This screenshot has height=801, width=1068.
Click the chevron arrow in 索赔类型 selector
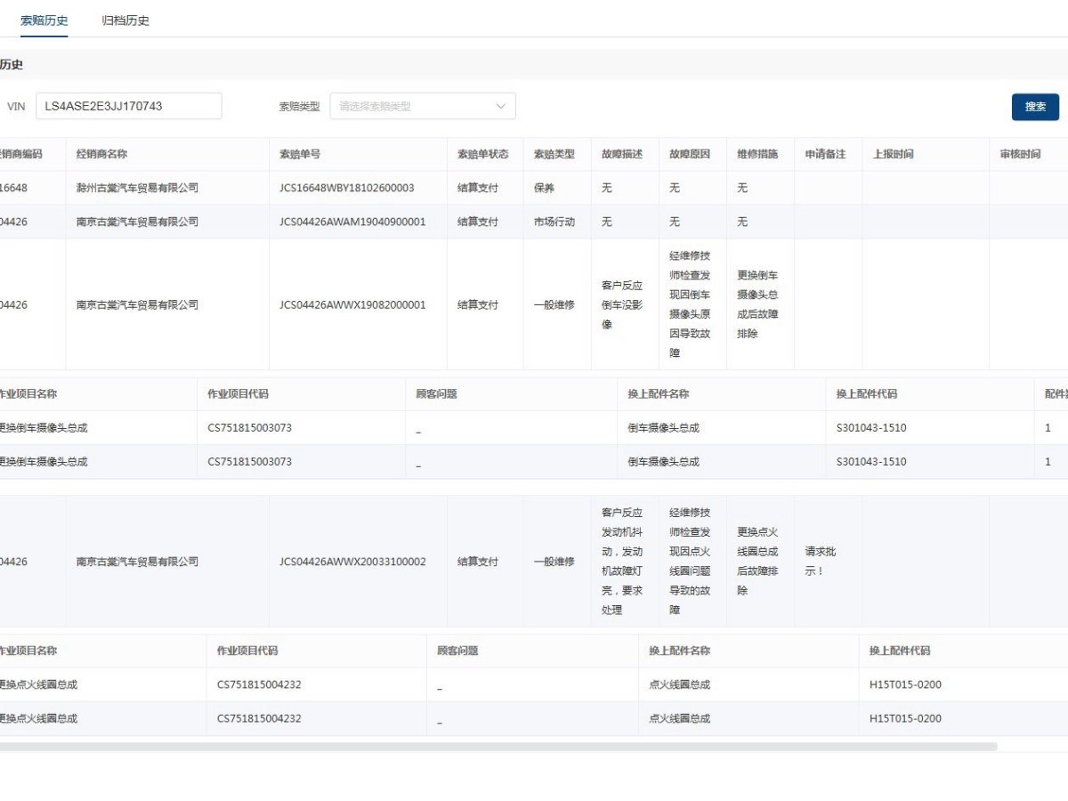click(x=500, y=106)
